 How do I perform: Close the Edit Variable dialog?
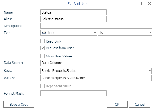[150, 4]
